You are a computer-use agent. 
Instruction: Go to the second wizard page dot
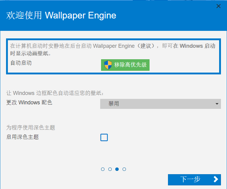coord(110,169)
